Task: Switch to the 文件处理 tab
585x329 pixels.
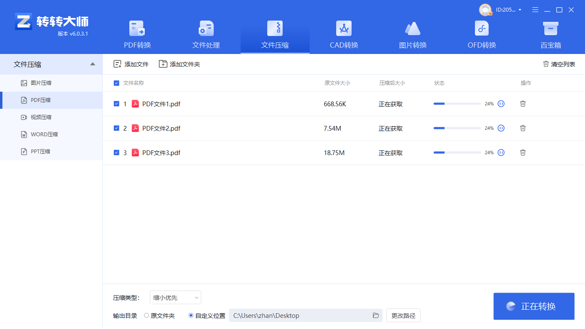Action: [206, 35]
